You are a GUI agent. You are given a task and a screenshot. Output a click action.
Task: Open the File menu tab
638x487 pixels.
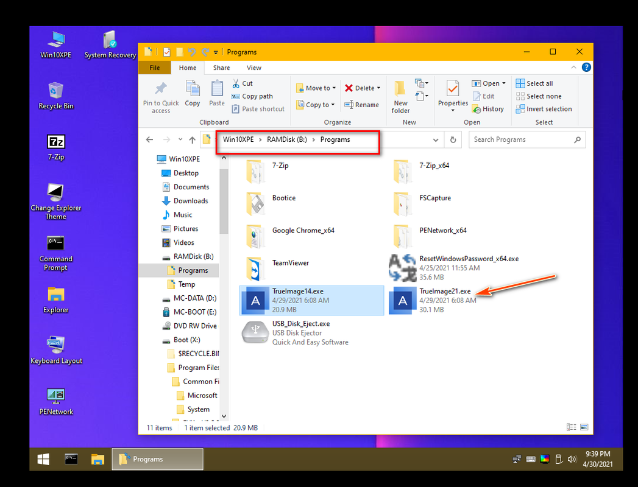click(x=155, y=68)
